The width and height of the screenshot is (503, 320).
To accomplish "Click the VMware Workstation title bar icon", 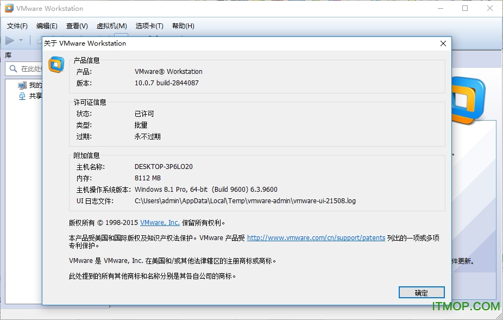I will (9, 9).
